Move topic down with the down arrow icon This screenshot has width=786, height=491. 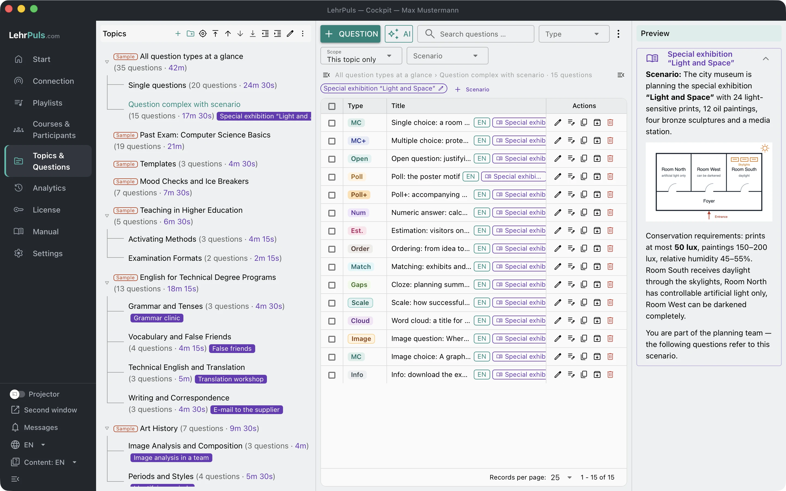240,34
